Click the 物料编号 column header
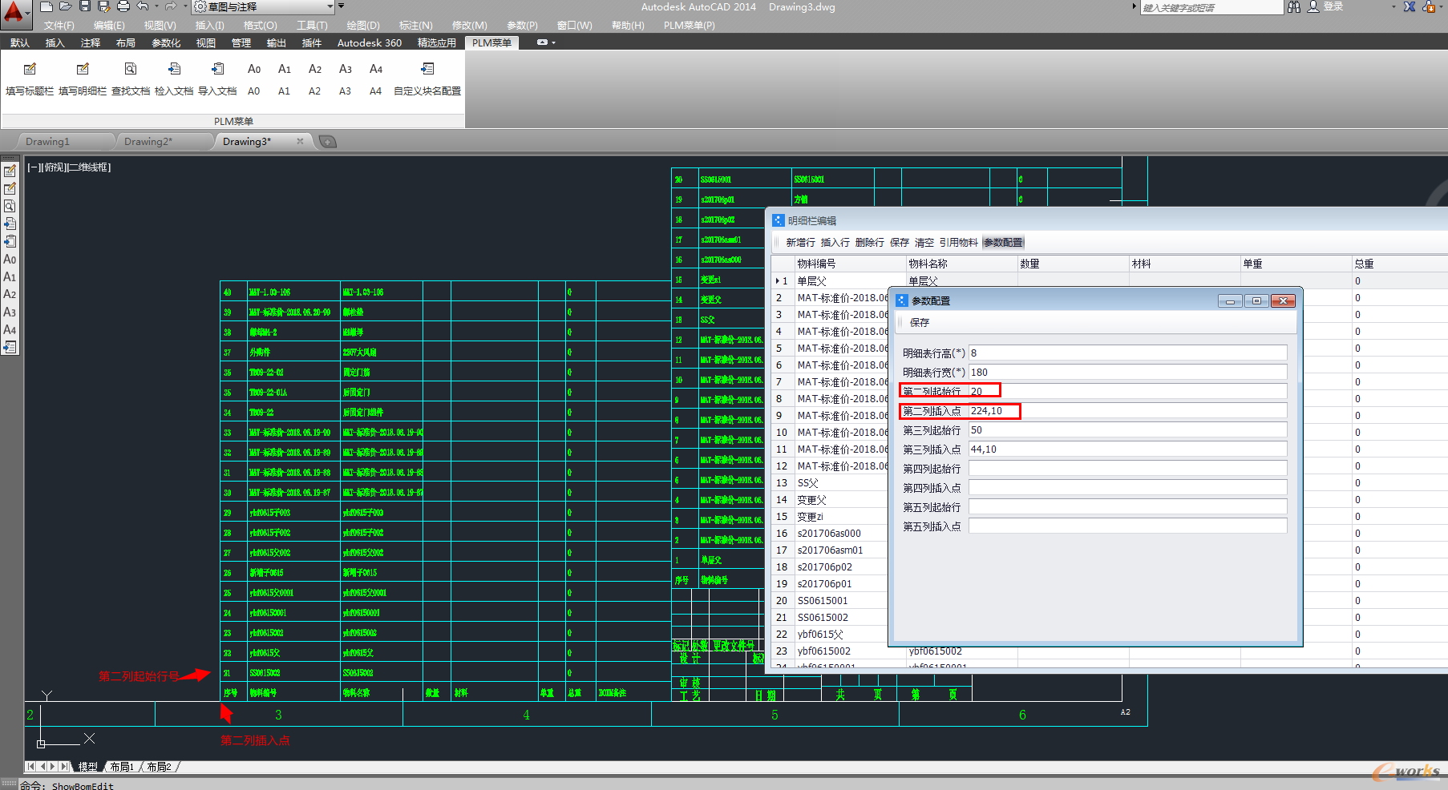This screenshot has height=790, width=1448. [x=850, y=264]
